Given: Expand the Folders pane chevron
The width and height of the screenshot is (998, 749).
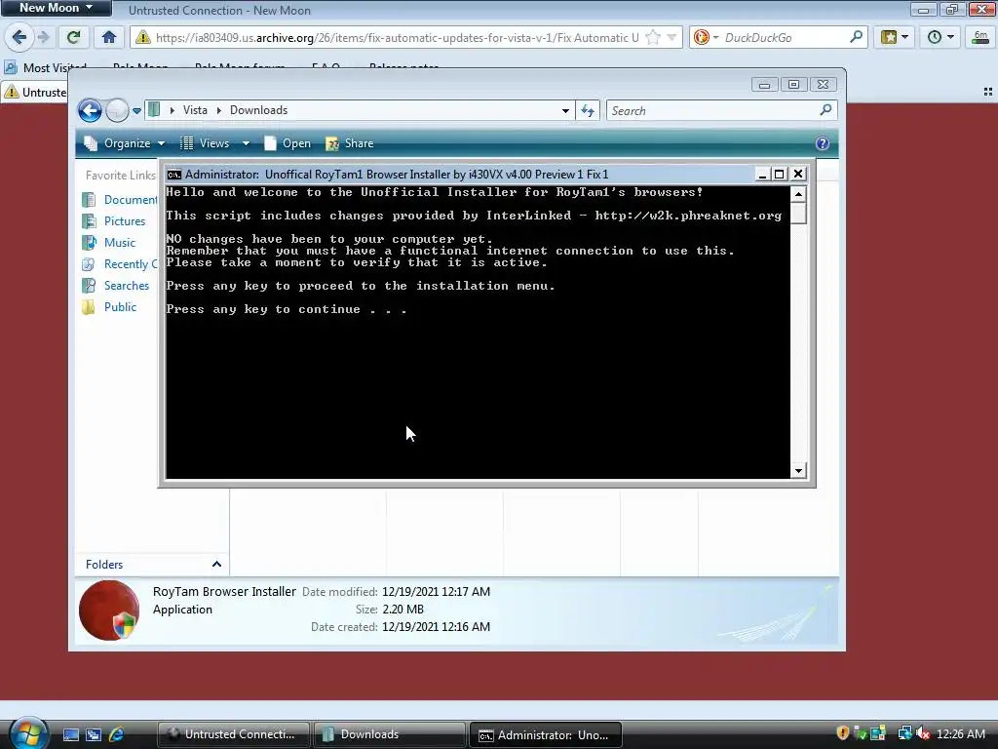Looking at the screenshot, I should pyautogui.click(x=216, y=565).
